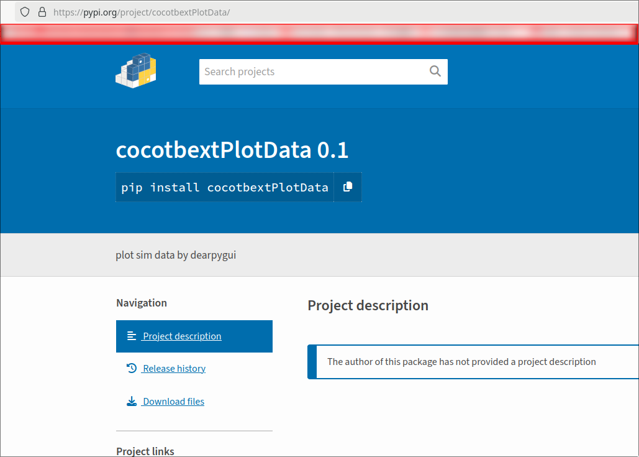Click the Project links heading
Image resolution: width=639 pixels, height=457 pixels.
[x=145, y=451]
